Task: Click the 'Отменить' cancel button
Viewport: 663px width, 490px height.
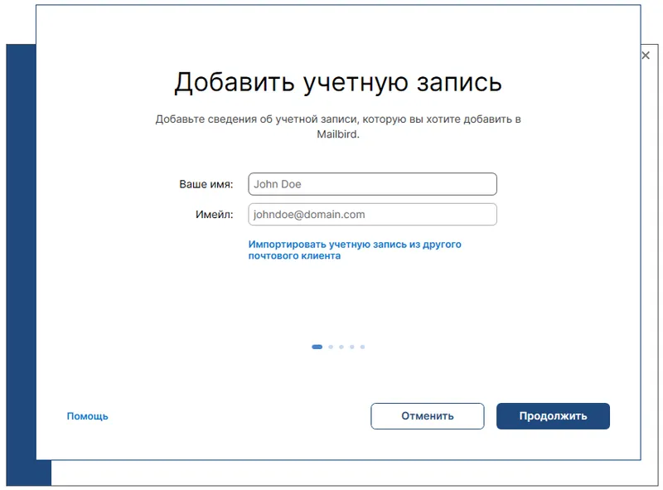Action: tap(428, 416)
